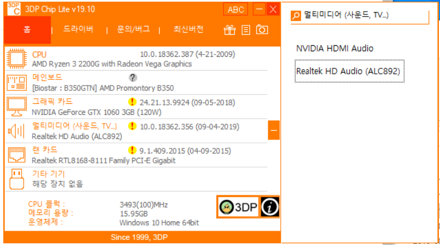Click Windows 10 Home 64bit text

point(159,223)
